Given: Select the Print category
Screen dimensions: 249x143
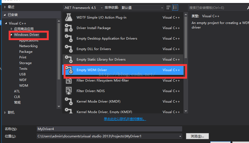Looking at the screenshot, I should (x=23, y=57).
